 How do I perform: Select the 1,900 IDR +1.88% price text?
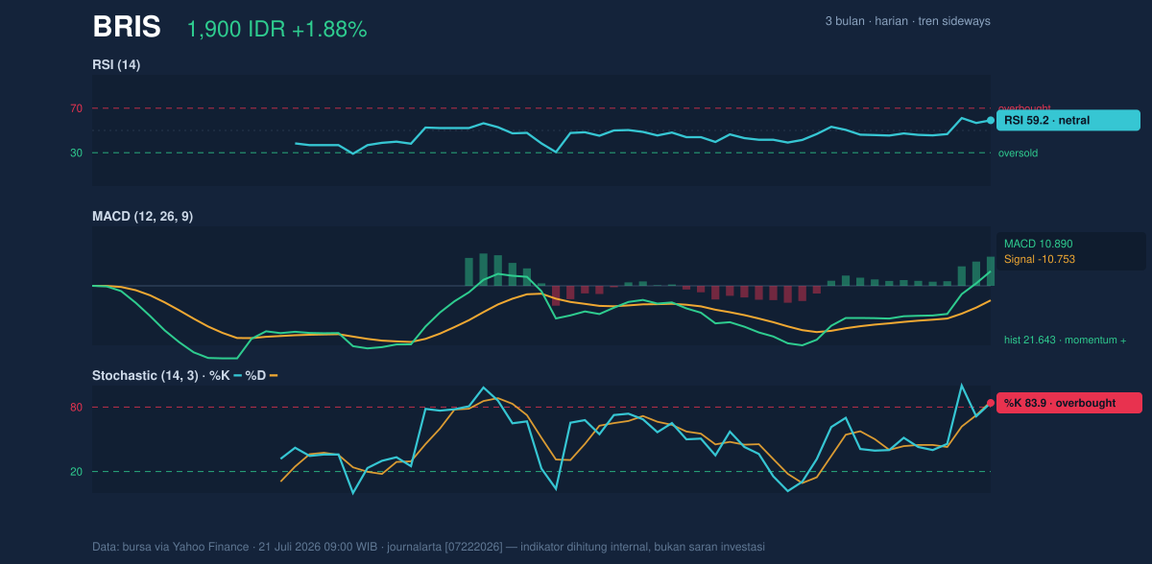(276, 30)
